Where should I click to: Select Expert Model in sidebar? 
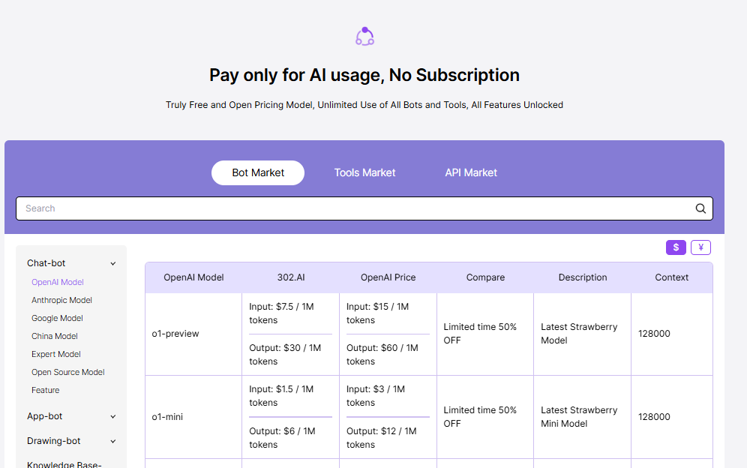click(56, 354)
